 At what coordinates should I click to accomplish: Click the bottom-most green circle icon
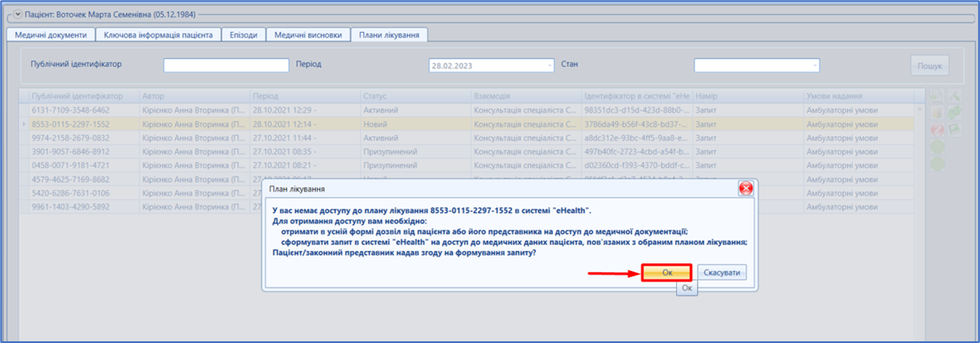tap(937, 165)
